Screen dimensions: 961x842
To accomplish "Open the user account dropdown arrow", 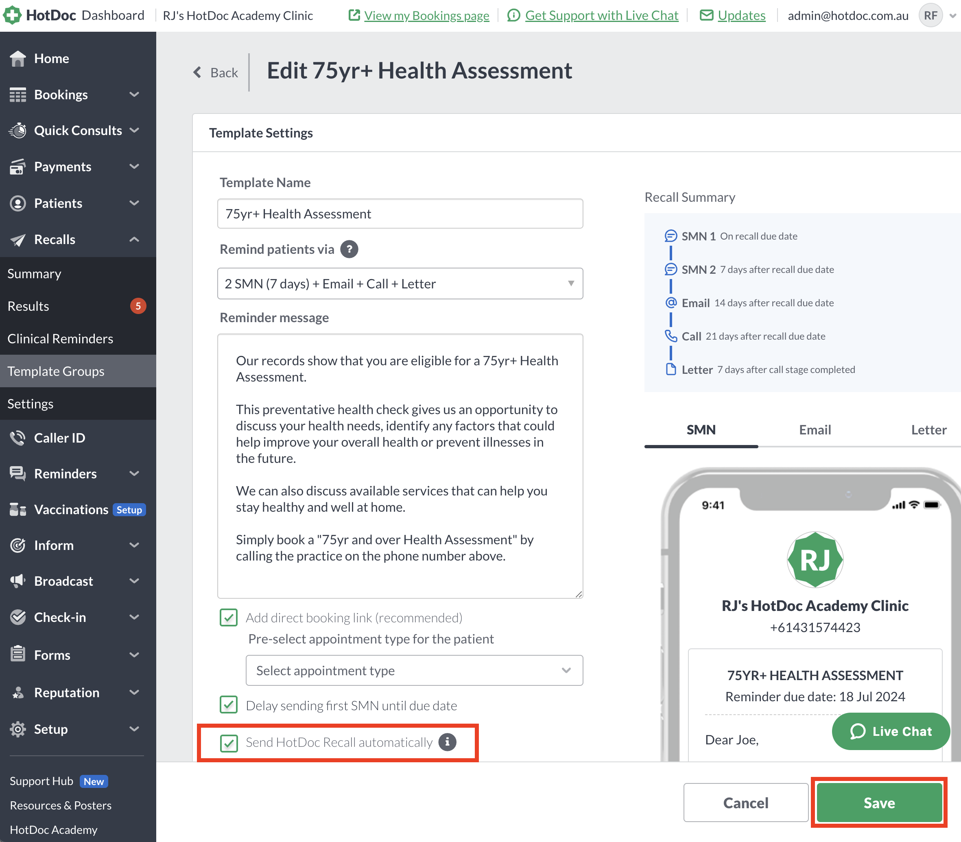I will pos(952,16).
